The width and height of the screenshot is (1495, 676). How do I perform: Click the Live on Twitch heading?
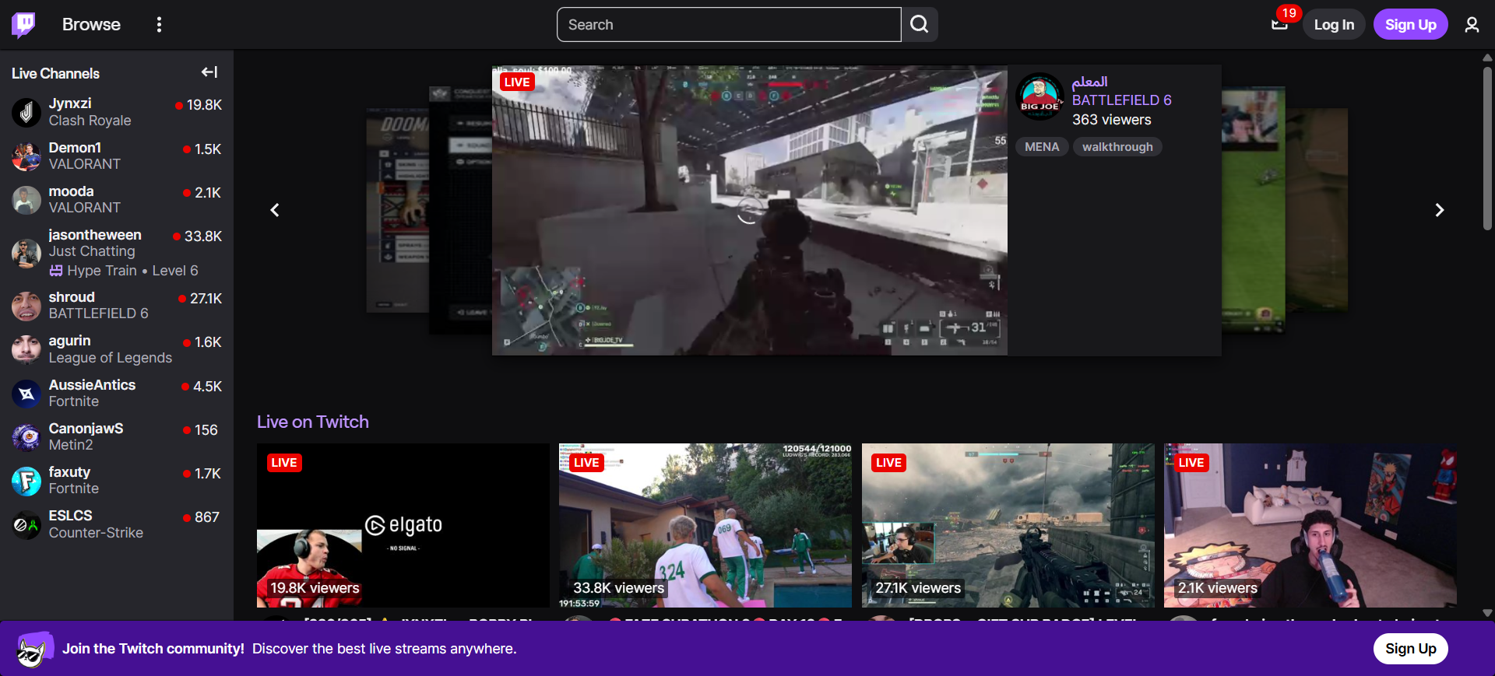(x=313, y=422)
